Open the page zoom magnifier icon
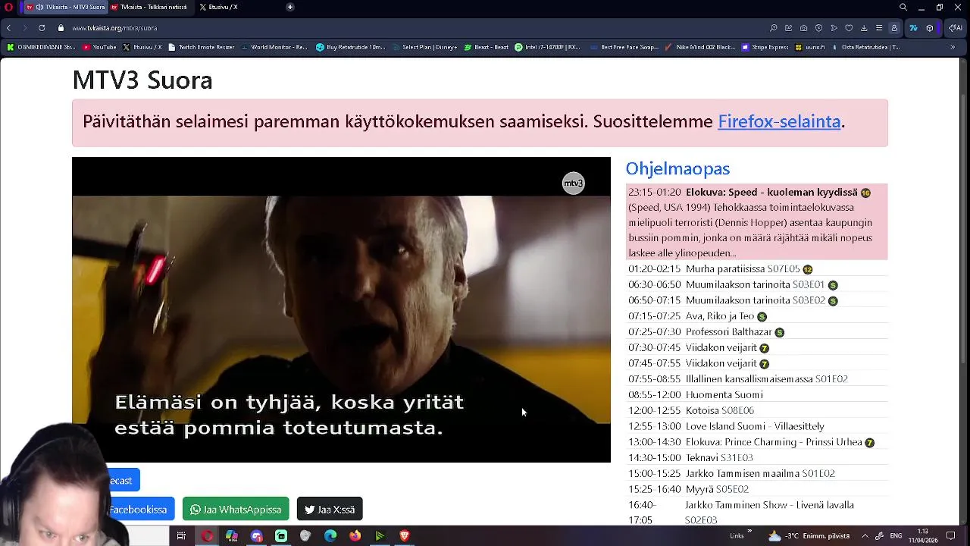 [773, 28]
